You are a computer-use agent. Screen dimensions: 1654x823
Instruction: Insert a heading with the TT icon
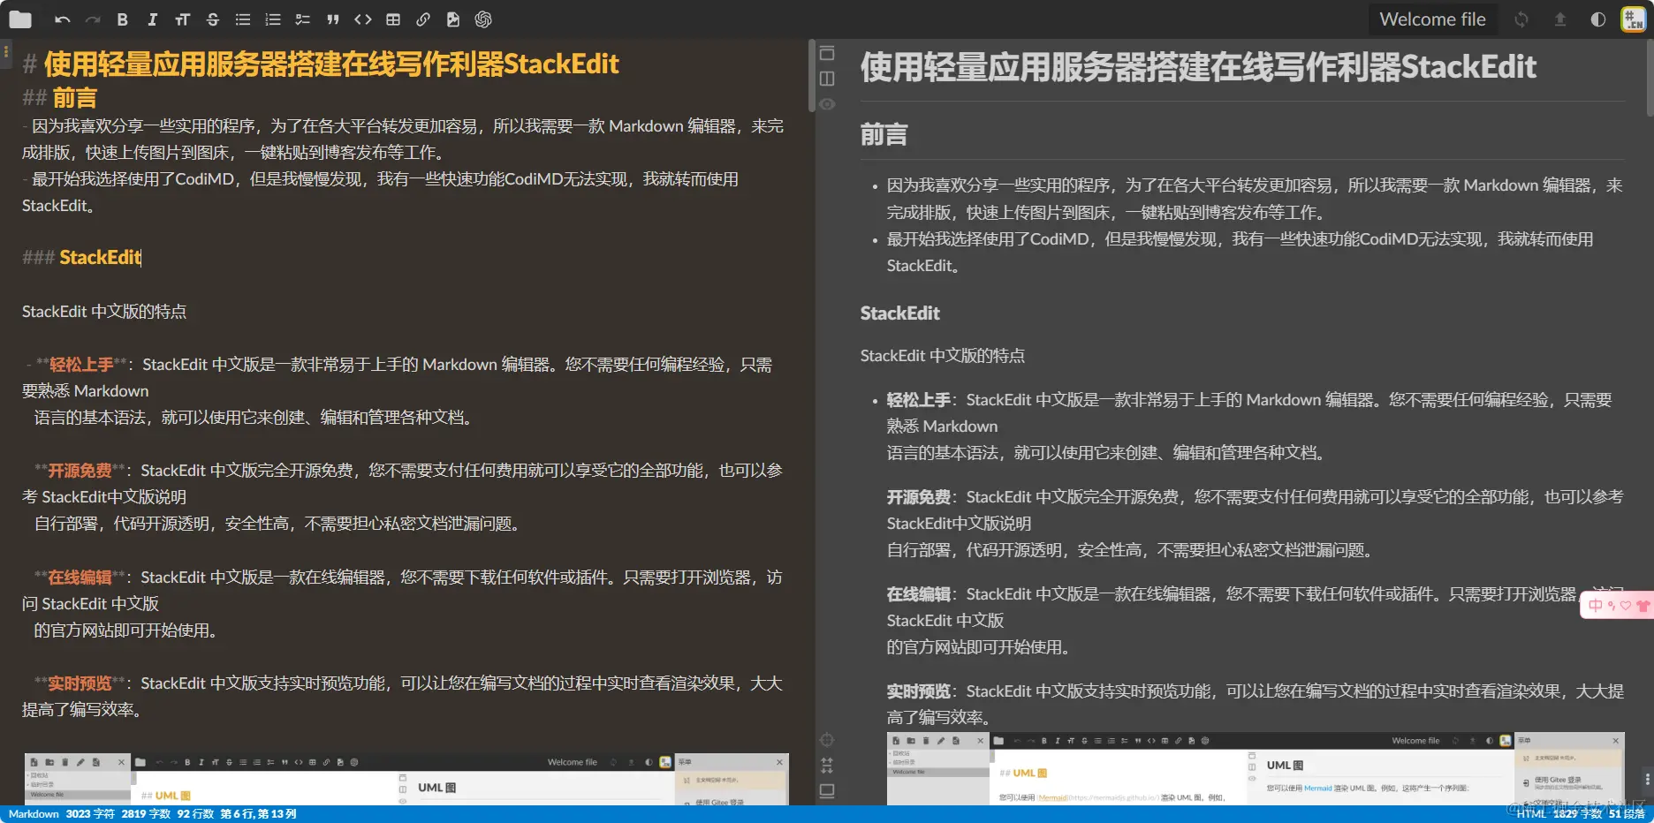[x=182, y=19]
